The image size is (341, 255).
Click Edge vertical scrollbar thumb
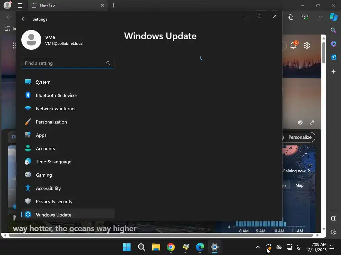pyautogui.click(x=324, y=53)
